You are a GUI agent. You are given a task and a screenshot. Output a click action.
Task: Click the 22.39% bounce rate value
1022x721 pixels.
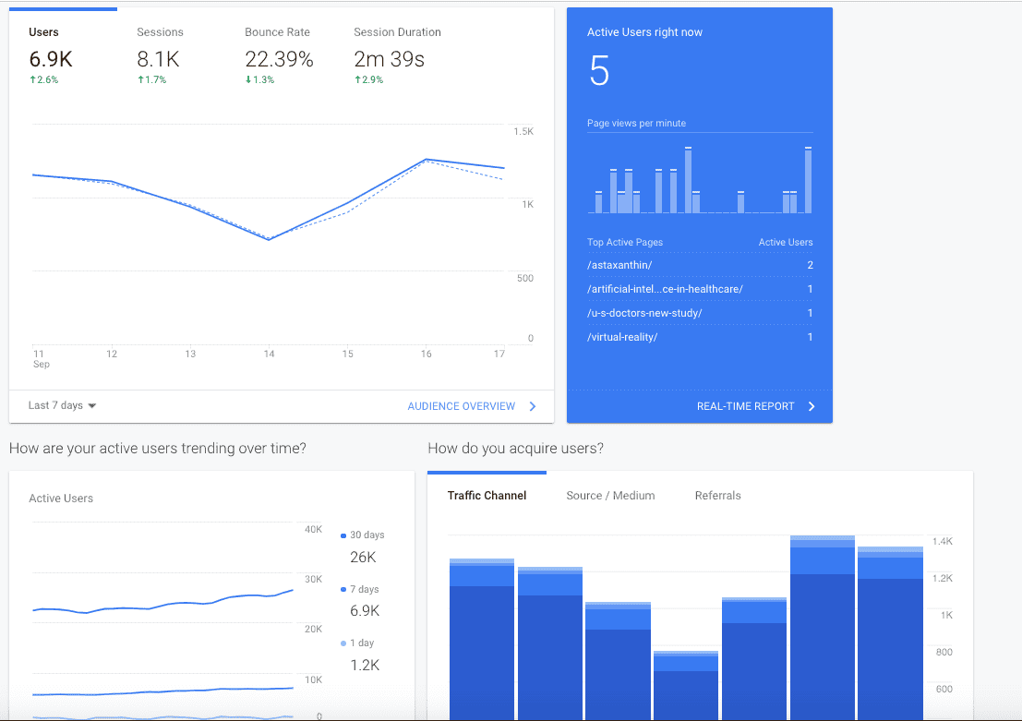[279, 59]
